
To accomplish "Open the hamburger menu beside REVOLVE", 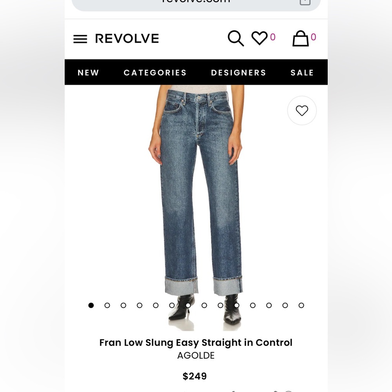I will [x=80, y=39].
